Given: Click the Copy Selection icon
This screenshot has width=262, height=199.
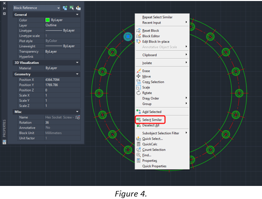Looking at the screenshot, I should click(x=139, y=82).
